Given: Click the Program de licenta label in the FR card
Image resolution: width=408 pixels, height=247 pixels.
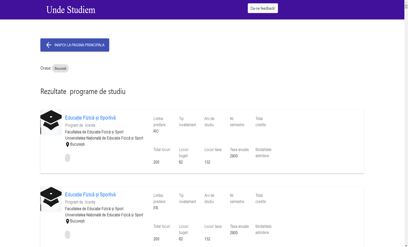Looking at the screenshot, I should point(80,202).
